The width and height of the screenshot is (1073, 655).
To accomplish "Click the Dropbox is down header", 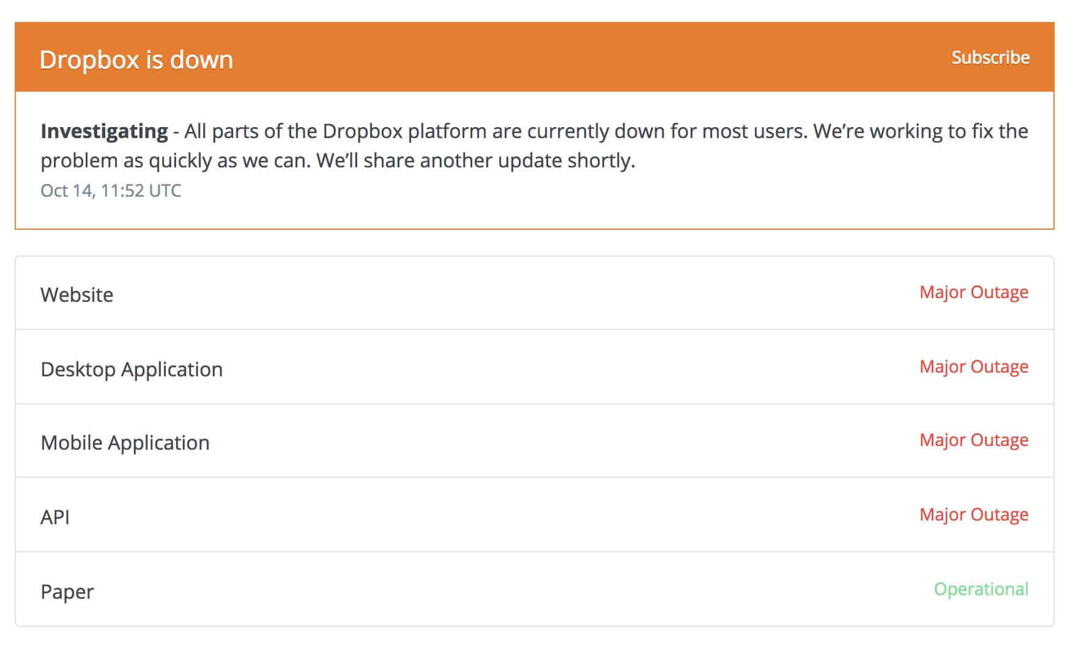I will click(136, 59).
